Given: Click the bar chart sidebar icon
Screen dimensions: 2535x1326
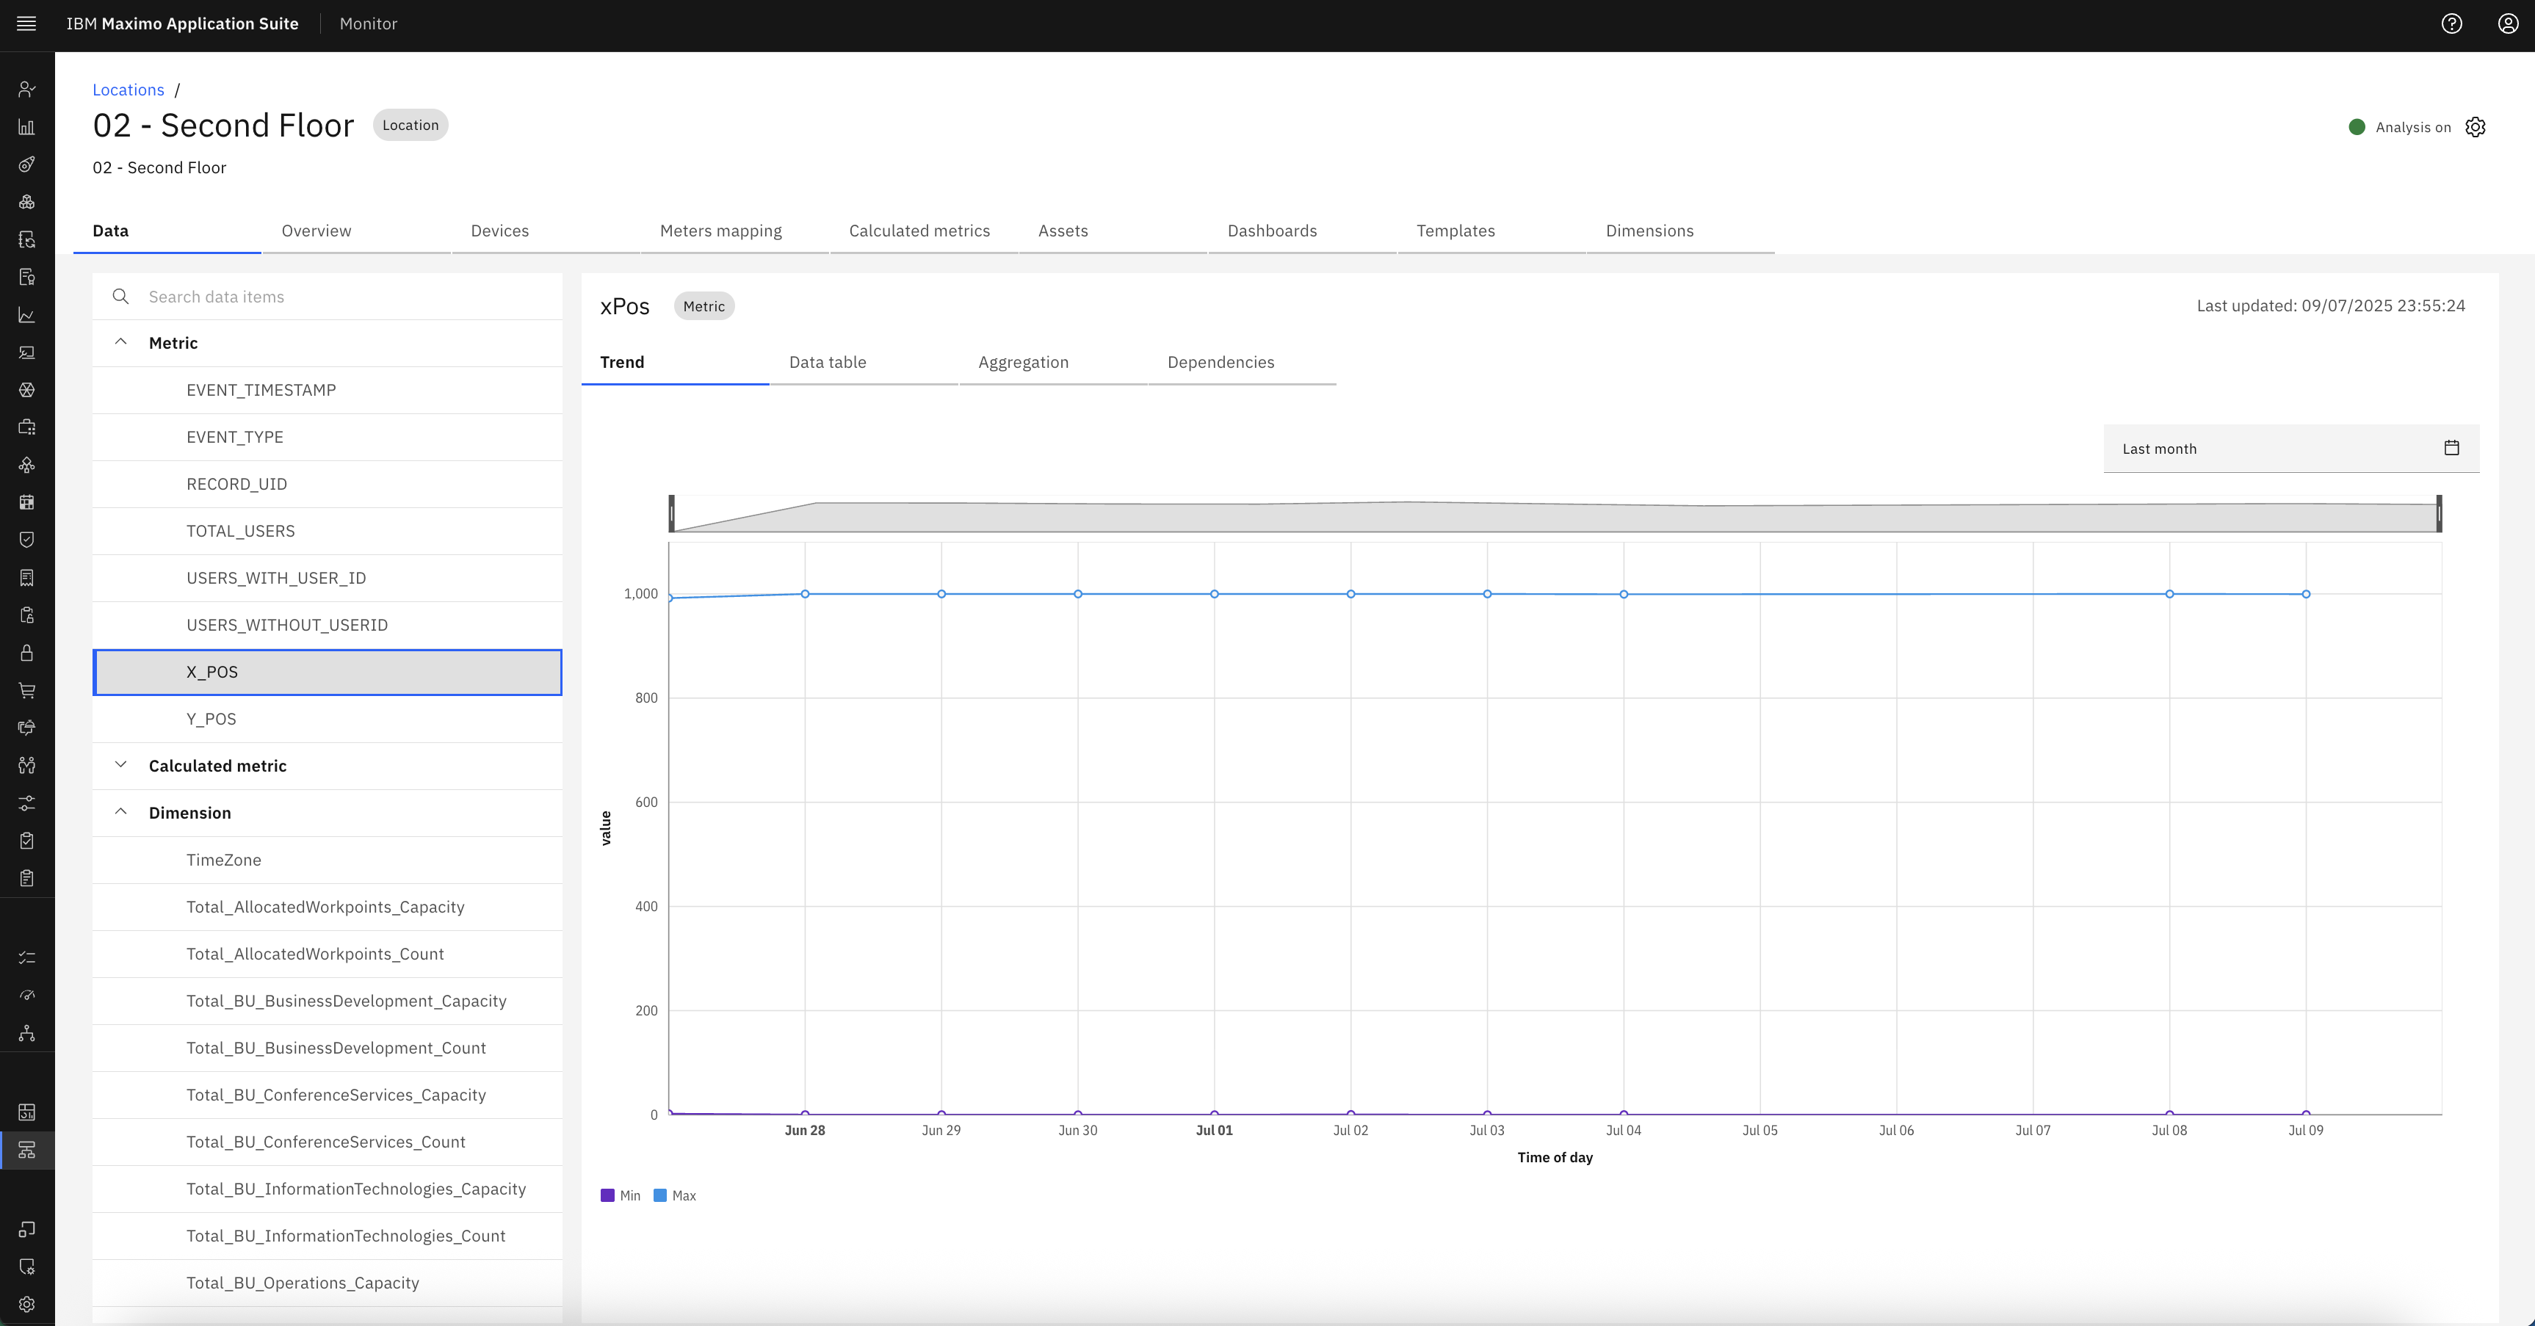Looking at the screenshot, I should (26, 127).
